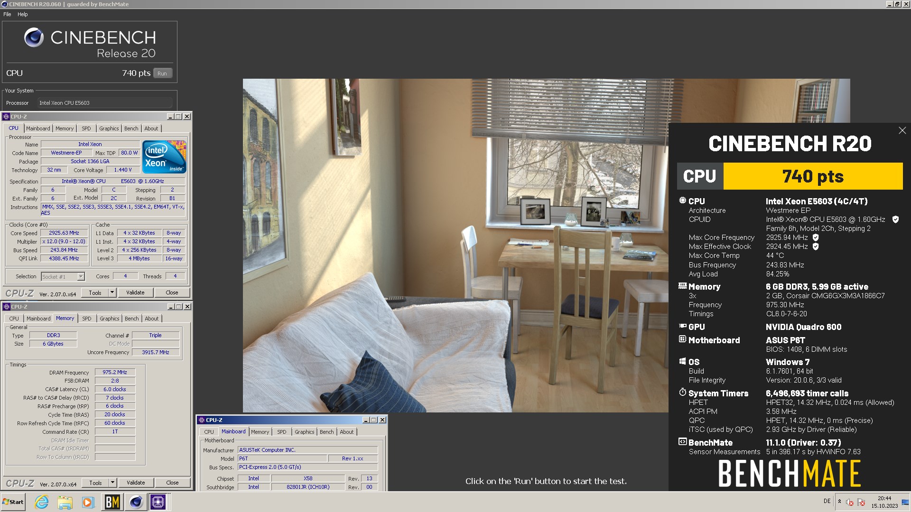
Task: Click the DE language indicator
Action: click(x=827, y=501)
